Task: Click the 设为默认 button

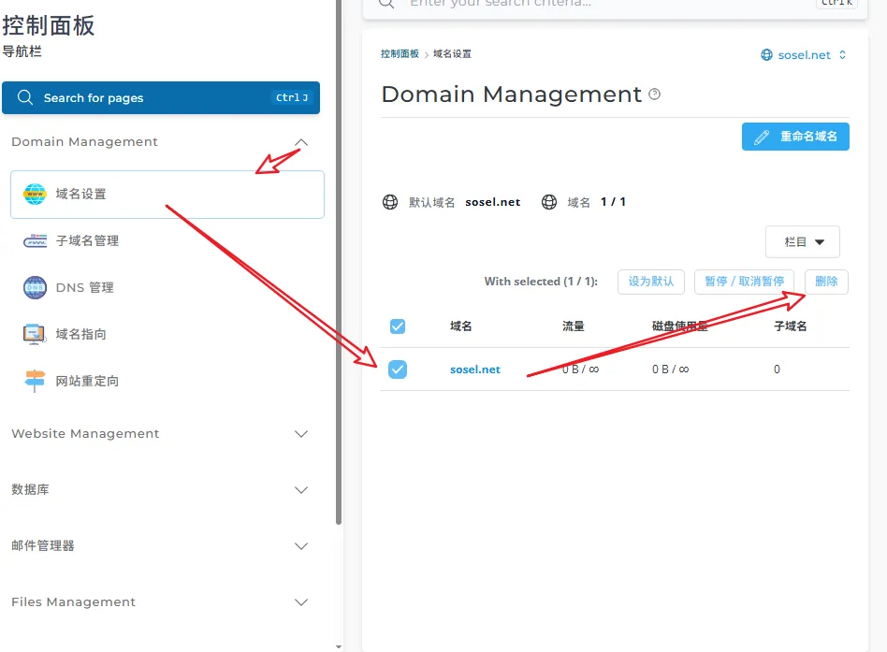Action: (x=651, y=282)
